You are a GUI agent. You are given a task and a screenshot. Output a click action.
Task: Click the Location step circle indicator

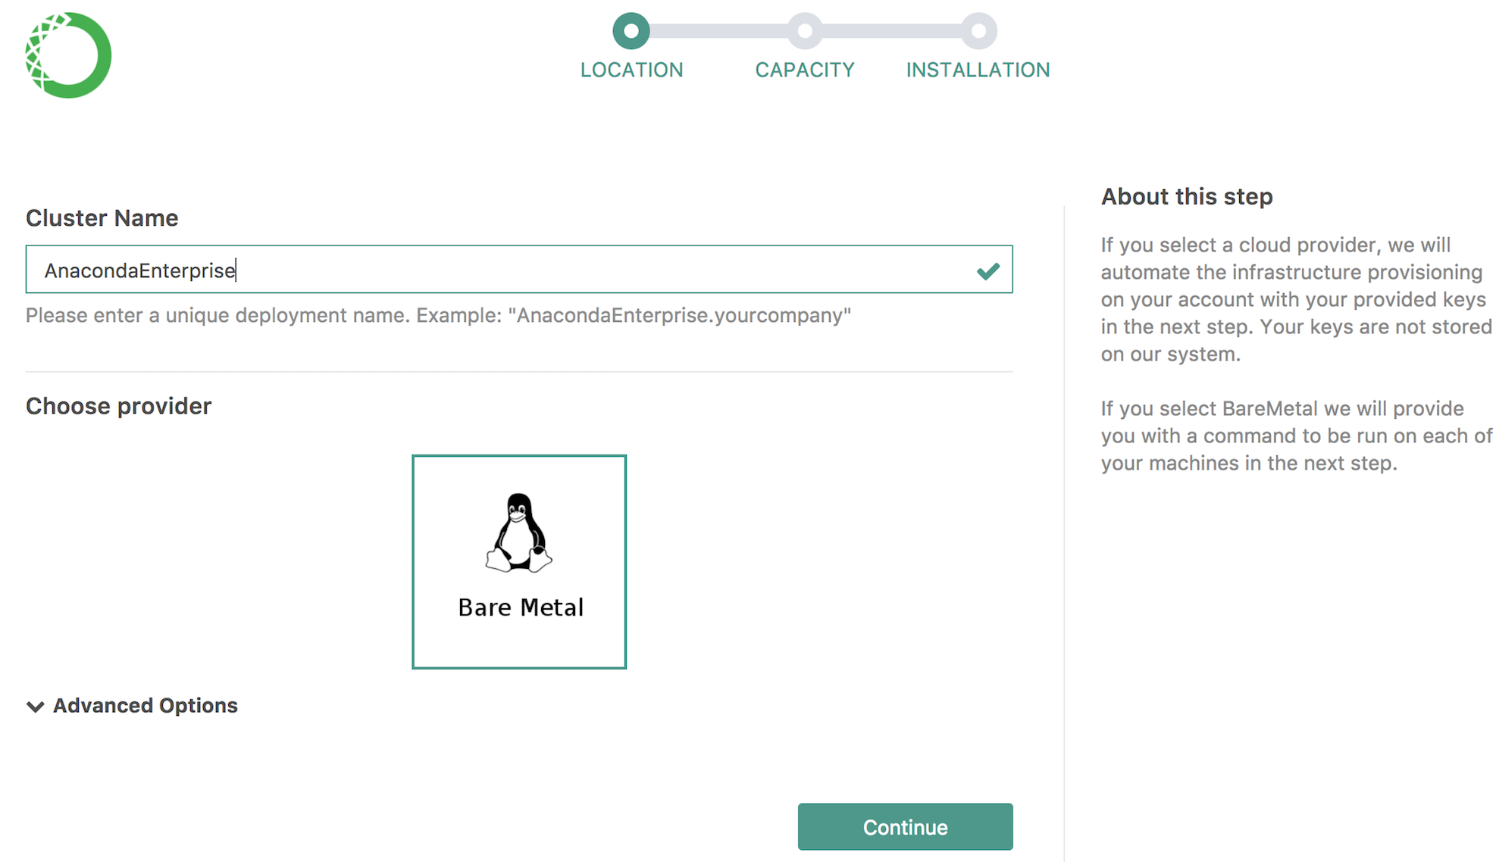click(x=631, y=31)
